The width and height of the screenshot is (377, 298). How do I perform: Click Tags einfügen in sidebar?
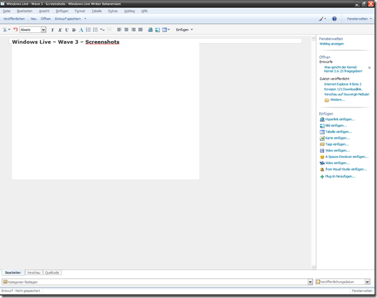pyautogui.click(x=334, y=144)
